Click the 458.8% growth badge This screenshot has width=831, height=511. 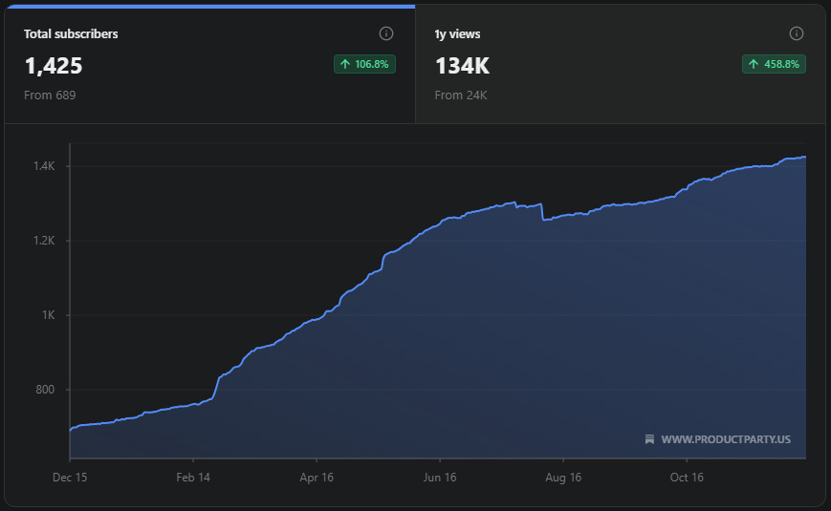774,64
